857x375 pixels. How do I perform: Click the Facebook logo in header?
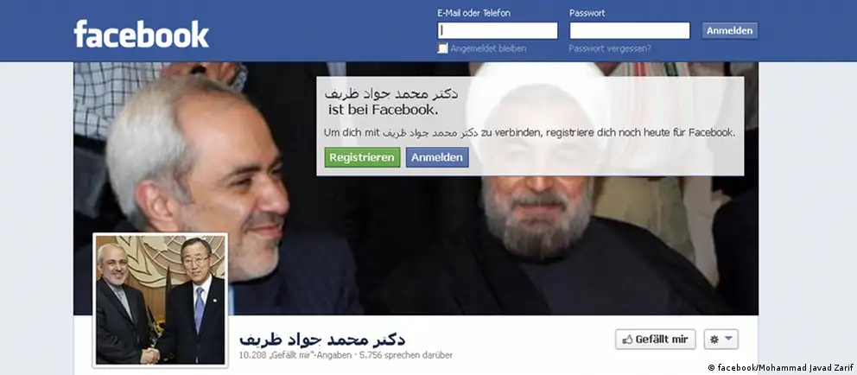[141, 34]
